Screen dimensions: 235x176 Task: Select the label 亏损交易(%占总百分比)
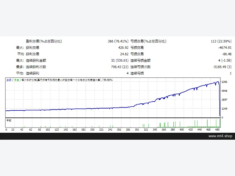click(x=148, y=41)
